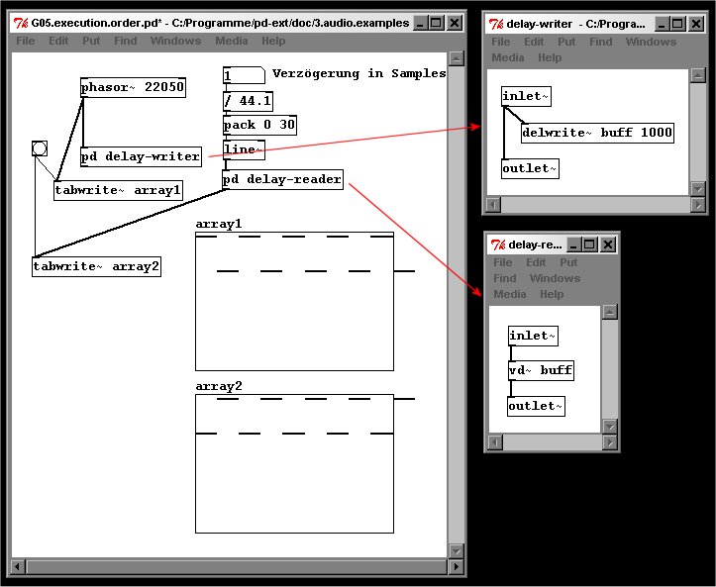Viewport: 716px width, 587px height.
Task: Select the tabwrite~ array1 object
Action: tap(118, 189)
